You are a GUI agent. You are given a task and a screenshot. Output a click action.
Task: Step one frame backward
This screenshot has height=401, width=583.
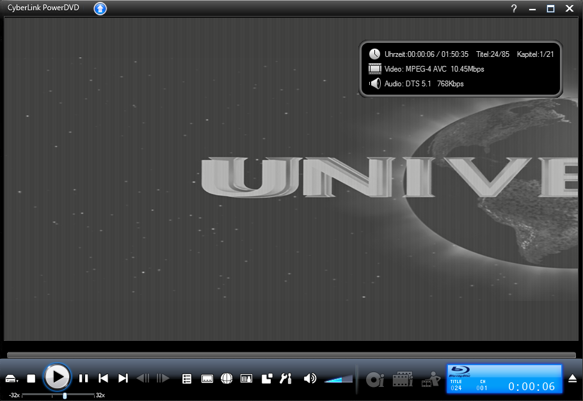point(143,379)
